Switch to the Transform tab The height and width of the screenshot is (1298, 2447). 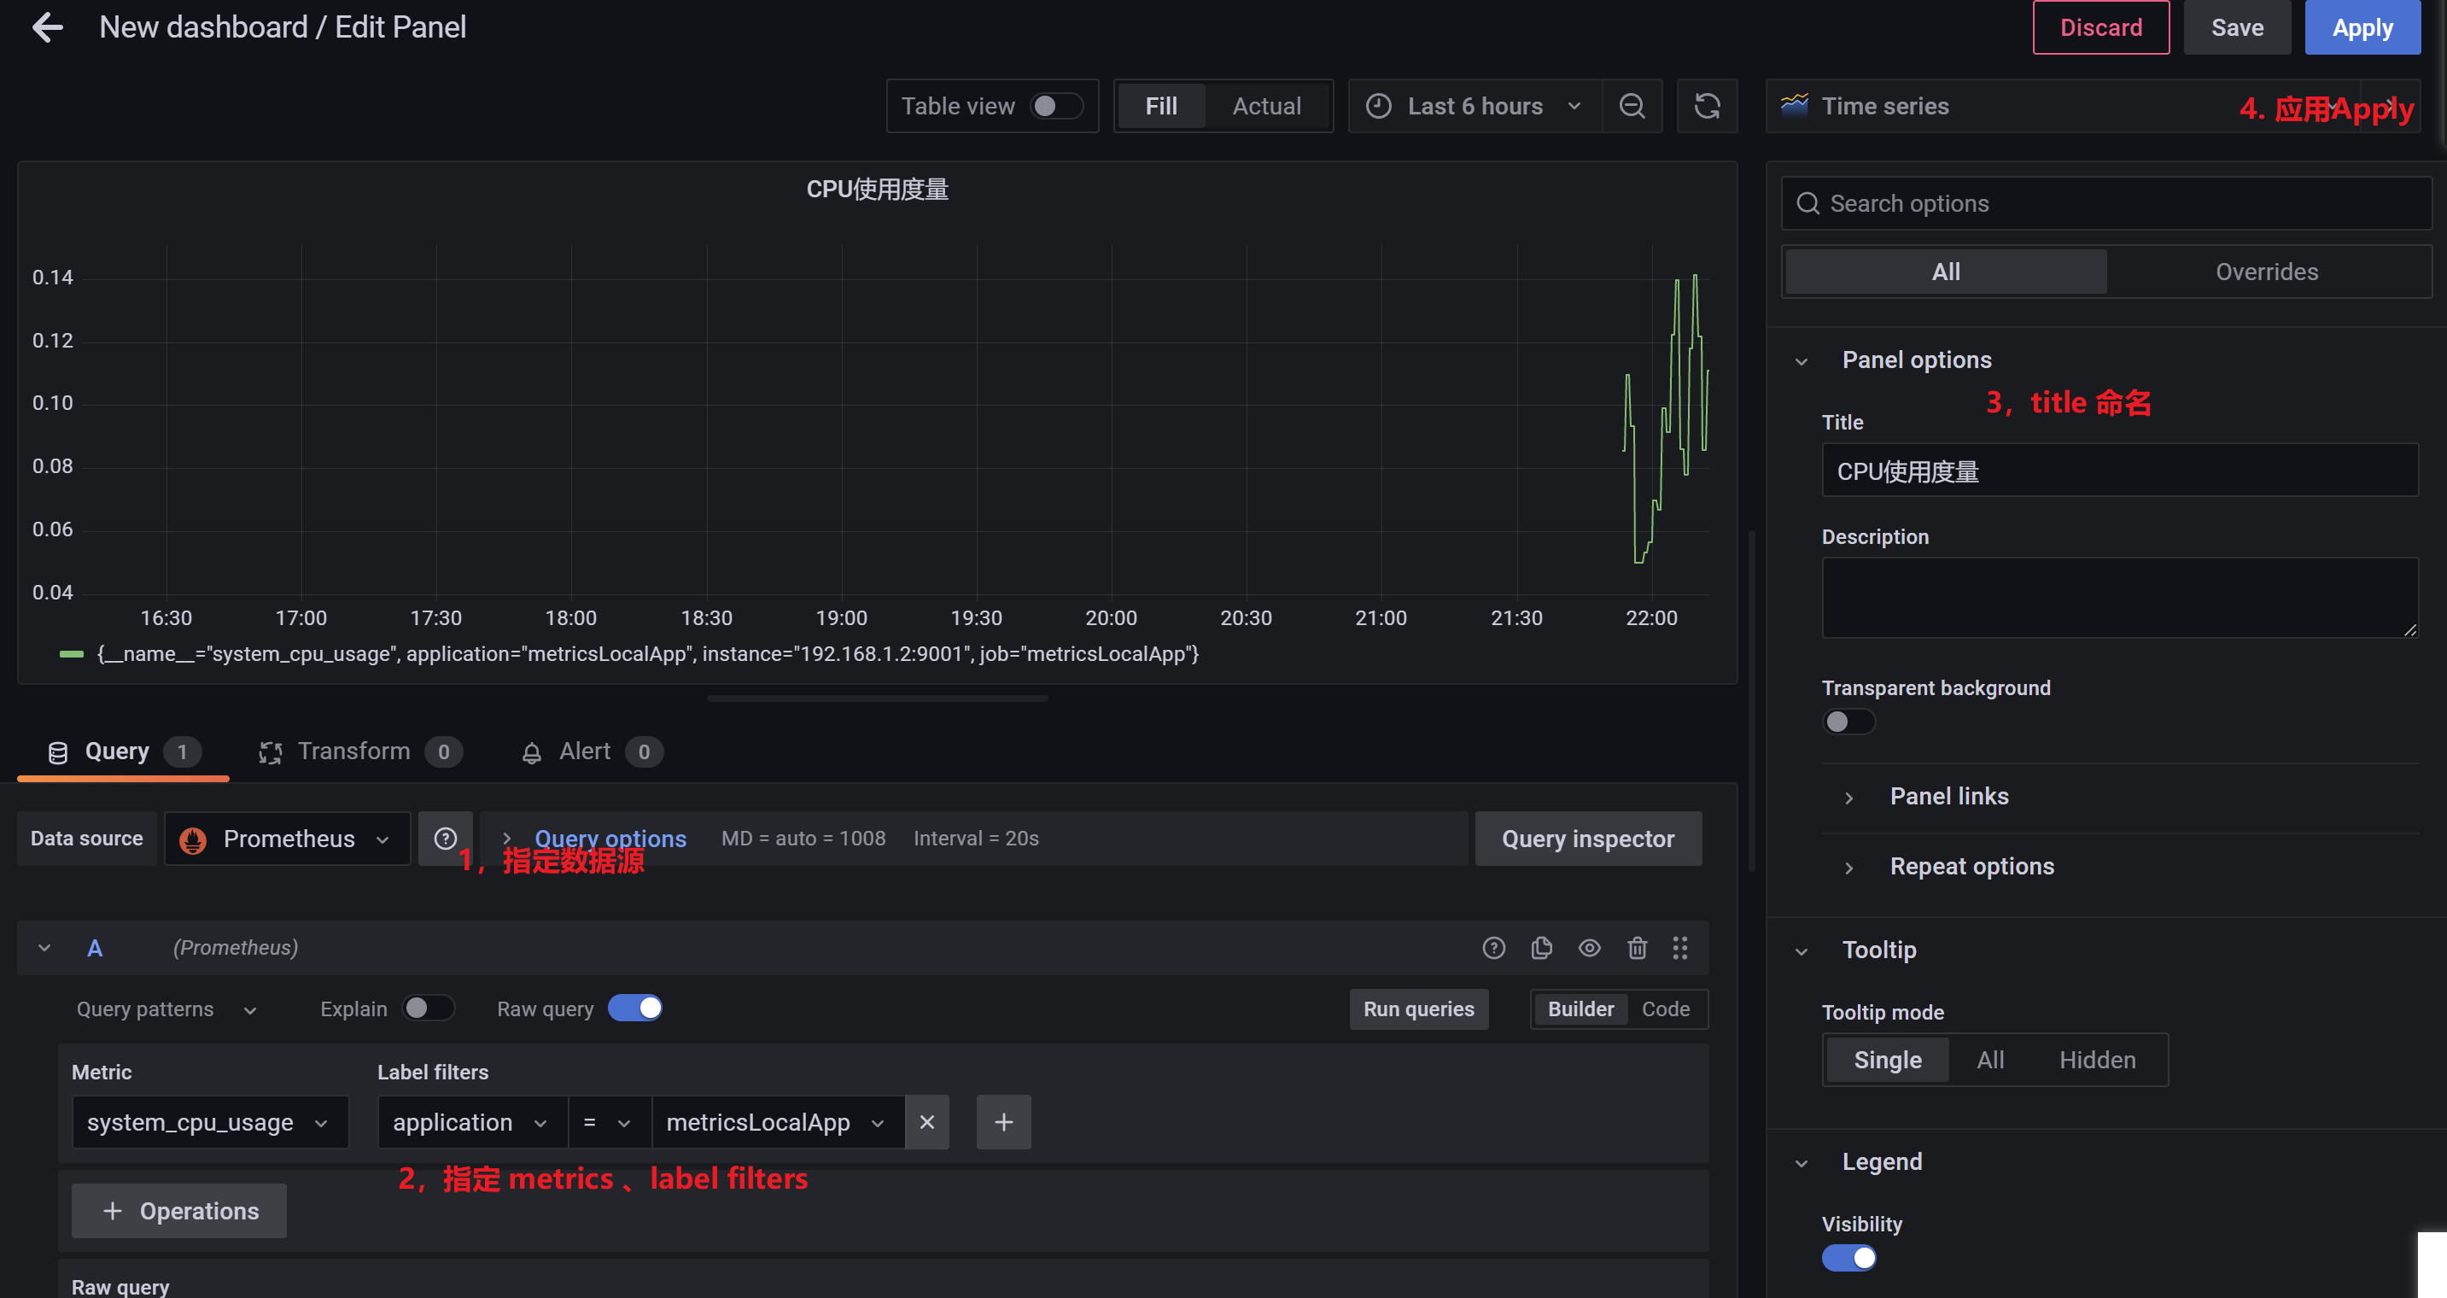click(x=361, y=751)
